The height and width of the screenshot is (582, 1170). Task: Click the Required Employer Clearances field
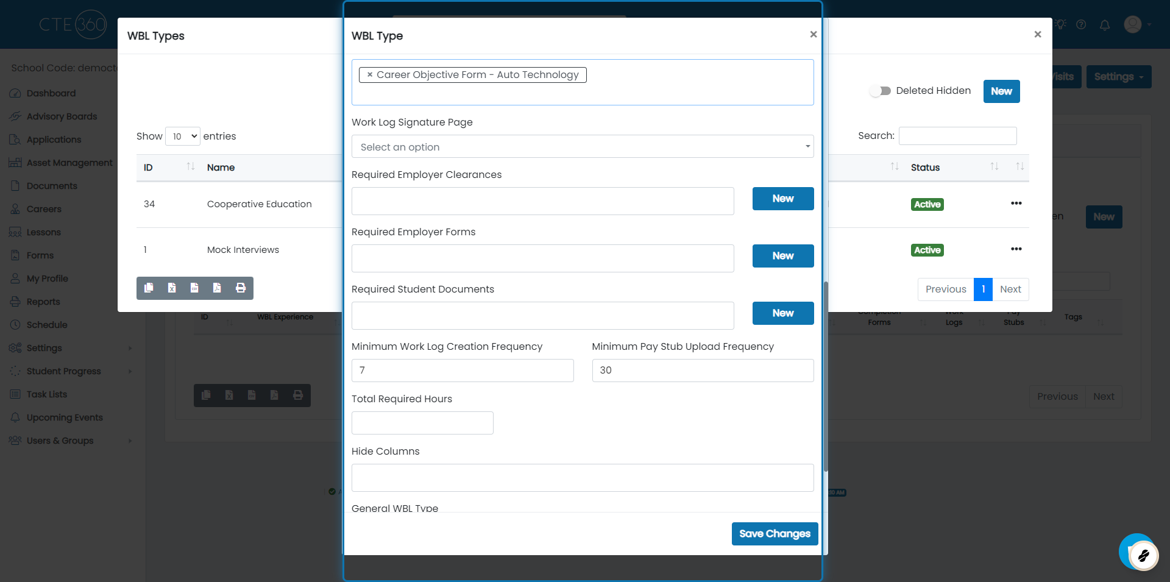click(x=542, y=201)
